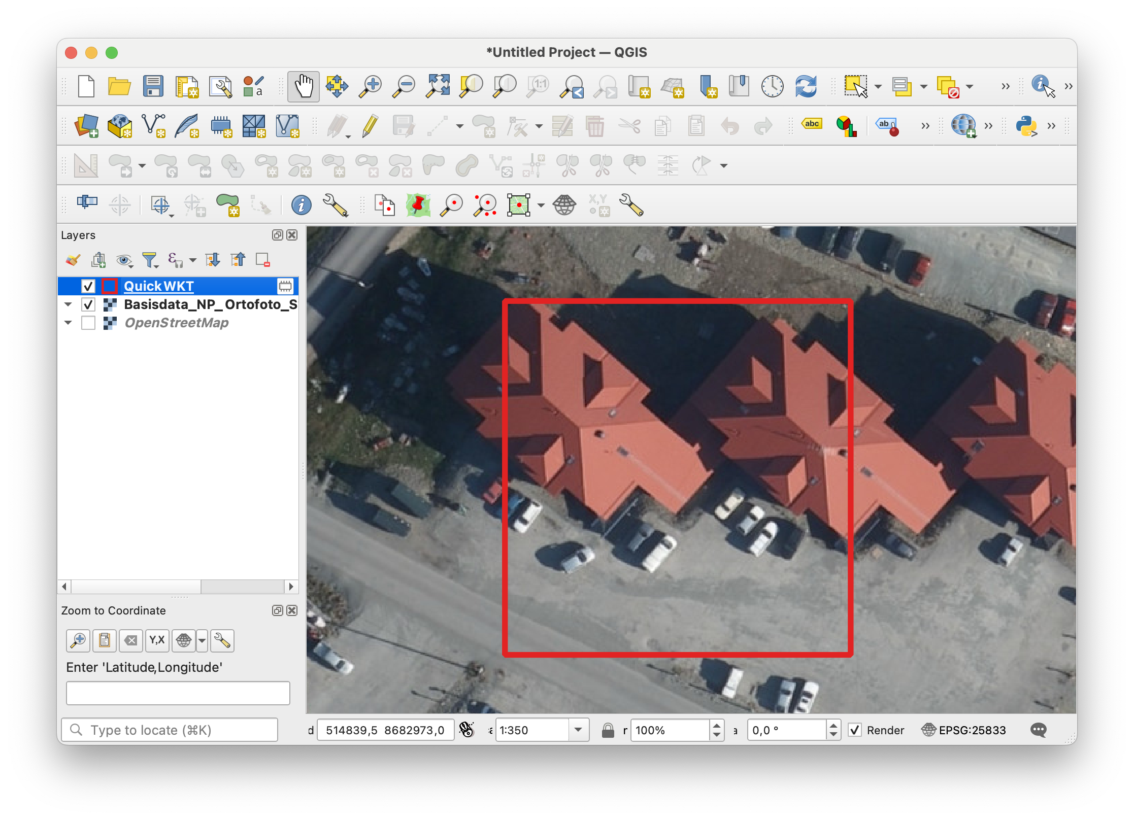
Task: Increase magnifier value with up arrow
Action: coord(717,725)
